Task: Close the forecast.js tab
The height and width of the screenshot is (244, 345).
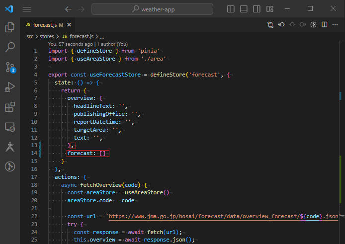Action: click(69, 25)
